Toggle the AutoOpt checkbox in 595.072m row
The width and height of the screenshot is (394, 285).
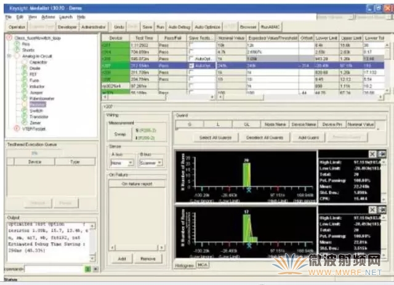pyautogui.click(x=191, y=58)
